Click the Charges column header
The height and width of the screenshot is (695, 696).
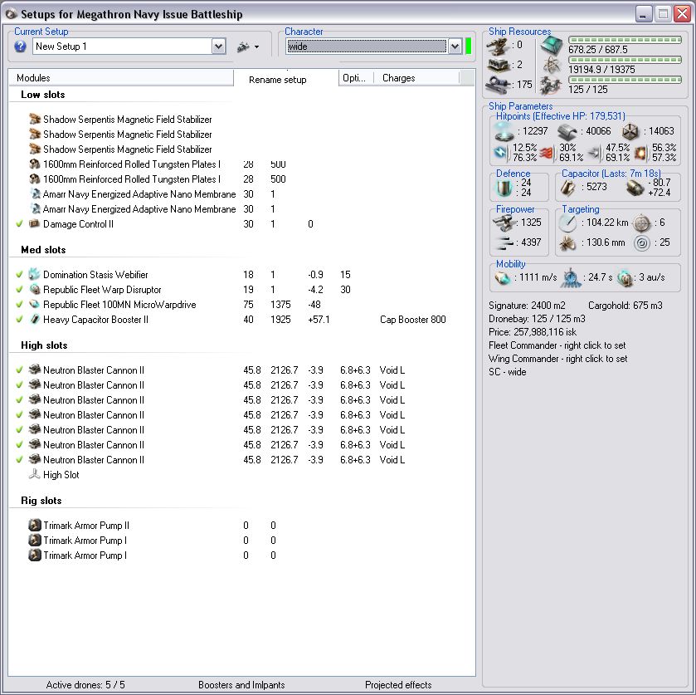pos(416,78)
